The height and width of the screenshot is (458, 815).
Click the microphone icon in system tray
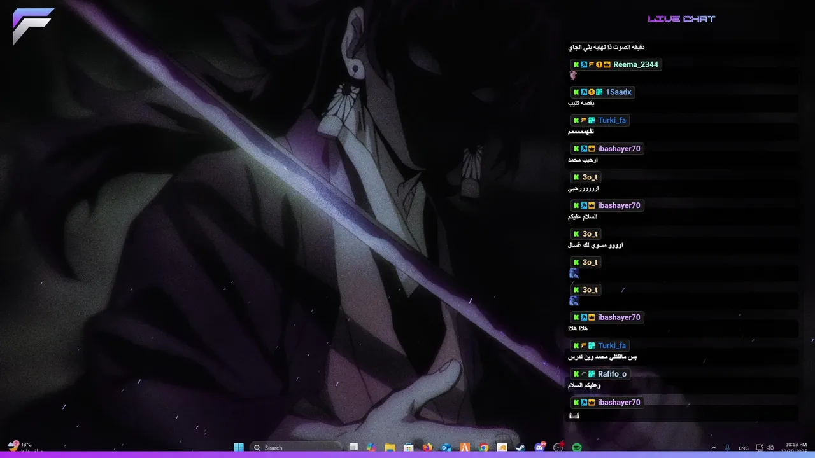(x=728, y=448)
